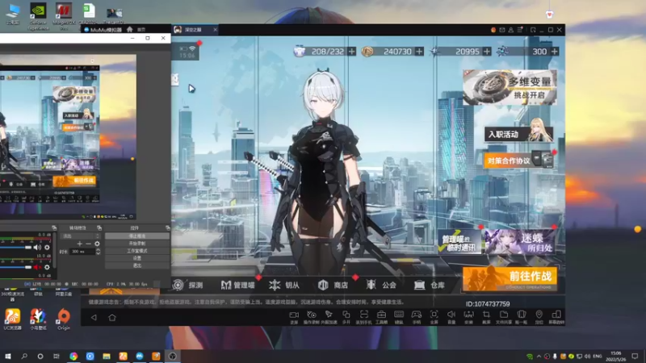
Task: Open the 迷蝶所归处 event thumbnail
Action: tap(519, 241)
